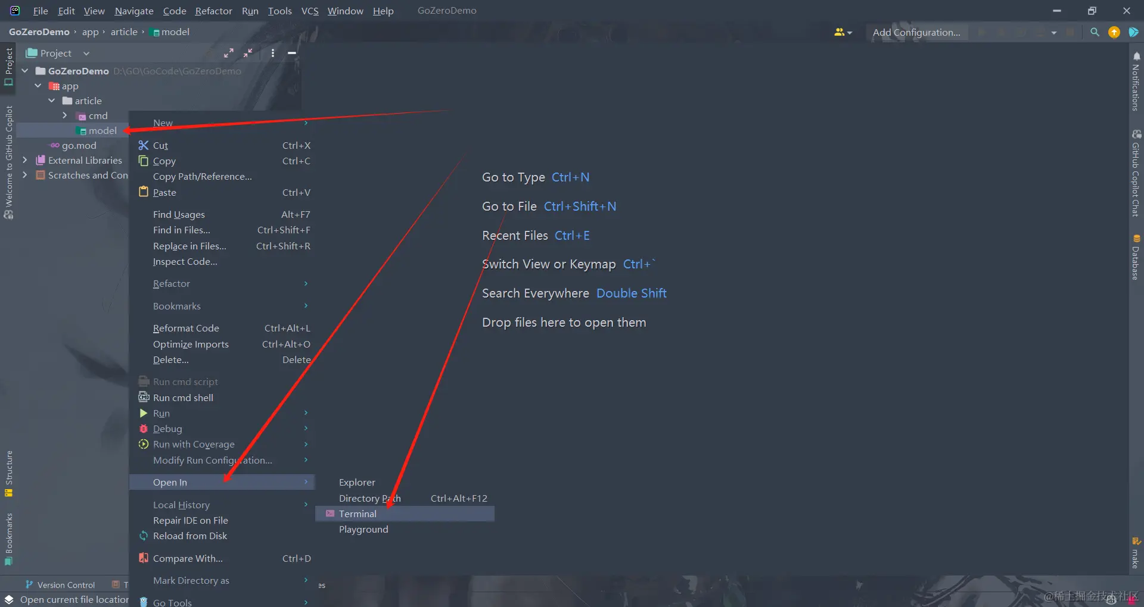Click the Cut scissors icon in context menu
1144x607 pixels.
(143, 145)
